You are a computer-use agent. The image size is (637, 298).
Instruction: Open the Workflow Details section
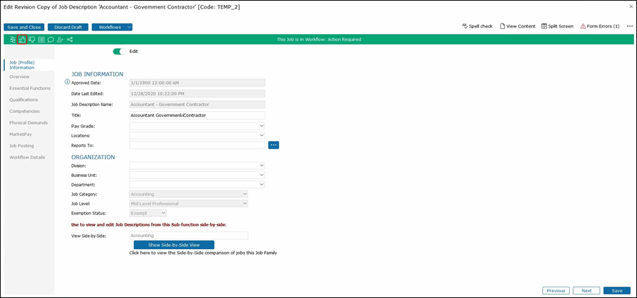coord(27,157)
